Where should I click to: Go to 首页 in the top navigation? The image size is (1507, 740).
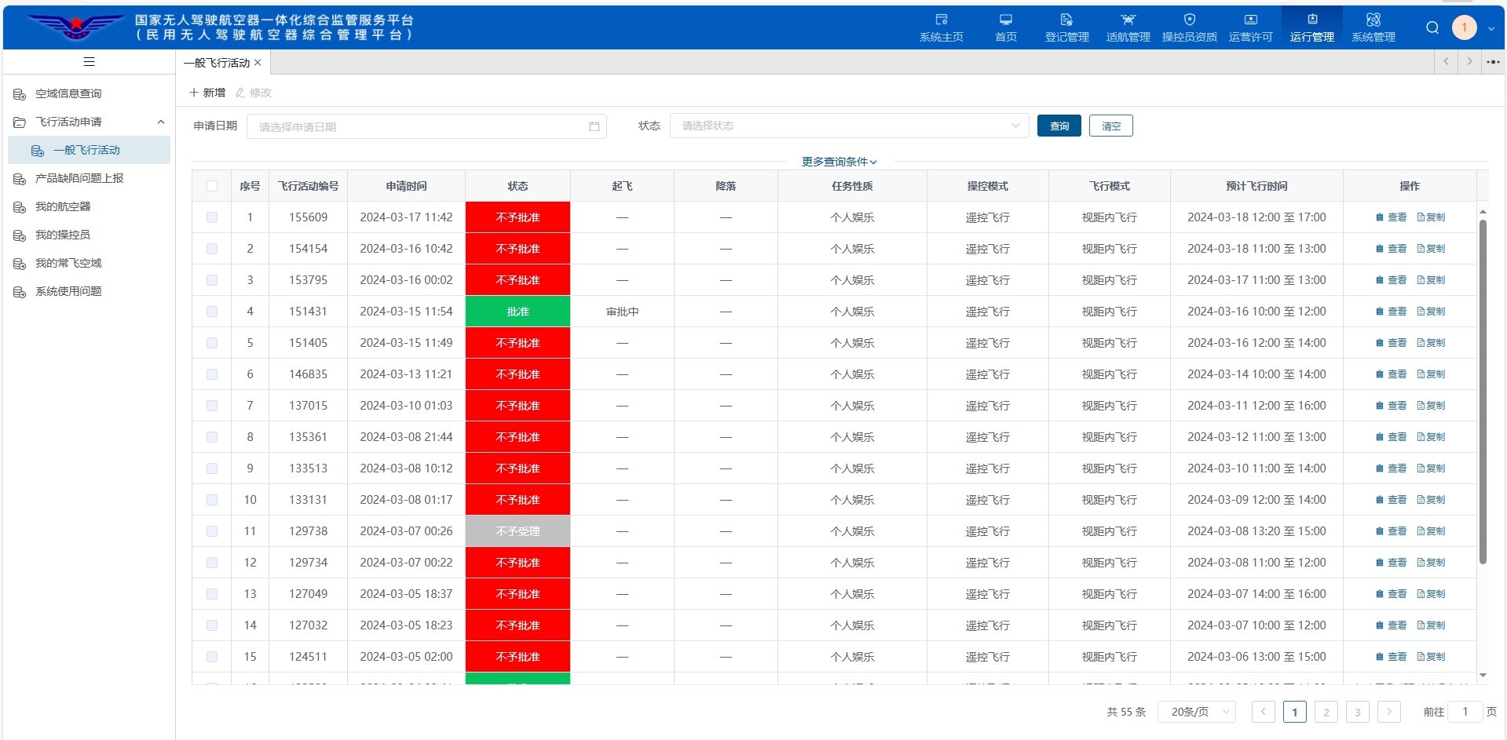click(x=1005, y=27)
